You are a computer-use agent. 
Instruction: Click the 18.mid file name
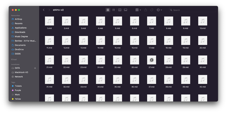click(168, 48)
